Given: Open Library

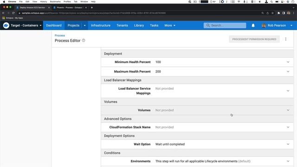Looking at the screenshot, I should (x=139, y=26).
